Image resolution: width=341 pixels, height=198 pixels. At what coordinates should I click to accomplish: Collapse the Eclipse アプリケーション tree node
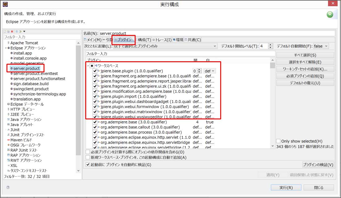pyautogui.click(x=6, y=48)
